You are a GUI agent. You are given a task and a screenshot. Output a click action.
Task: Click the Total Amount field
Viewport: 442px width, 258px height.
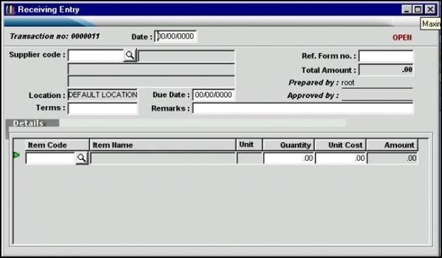click(386, 70)
